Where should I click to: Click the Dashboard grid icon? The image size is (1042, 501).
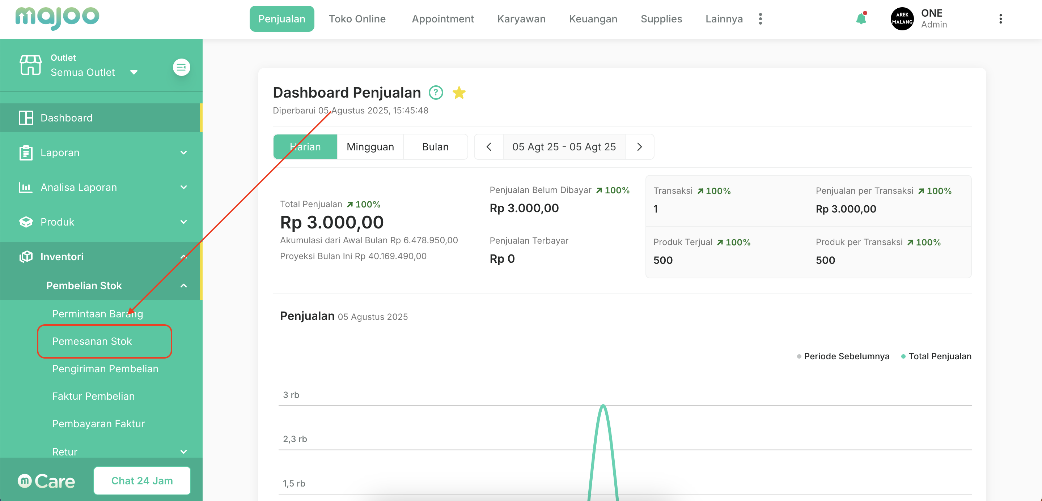pos(26,118)
